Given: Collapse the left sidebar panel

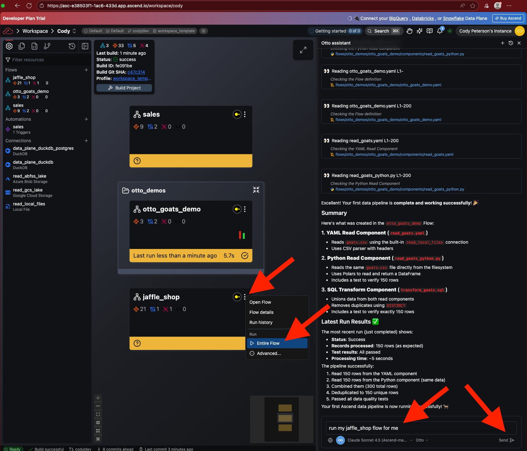Looking at the screenshot, I should tap(85, 46).
